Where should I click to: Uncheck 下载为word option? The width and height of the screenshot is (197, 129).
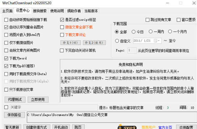coord(6,58)
